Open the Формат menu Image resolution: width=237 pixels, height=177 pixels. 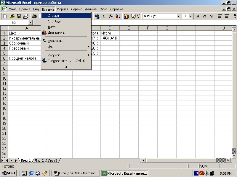tap(63, 9)
